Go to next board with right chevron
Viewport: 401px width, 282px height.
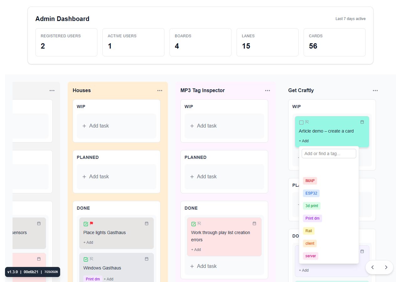pos(386,267)
